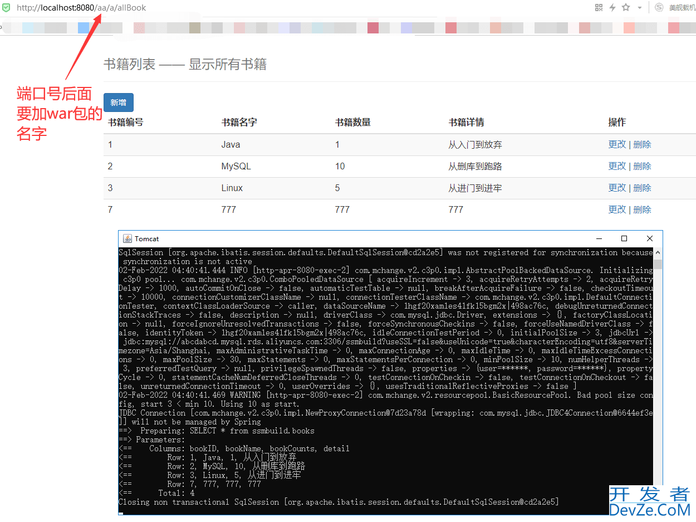This screenshot has height=522, width=696.
Task: Click 更改 for the MySQL book
Action: coord(617,166)
